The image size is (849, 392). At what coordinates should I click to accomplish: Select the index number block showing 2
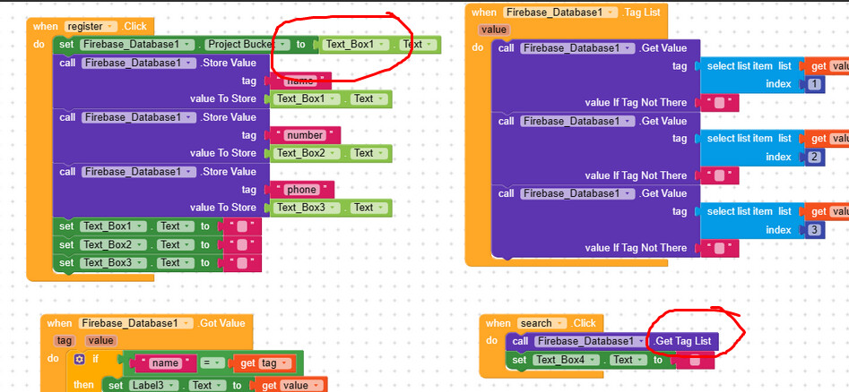pyautogui.click(x=816, y=158)
